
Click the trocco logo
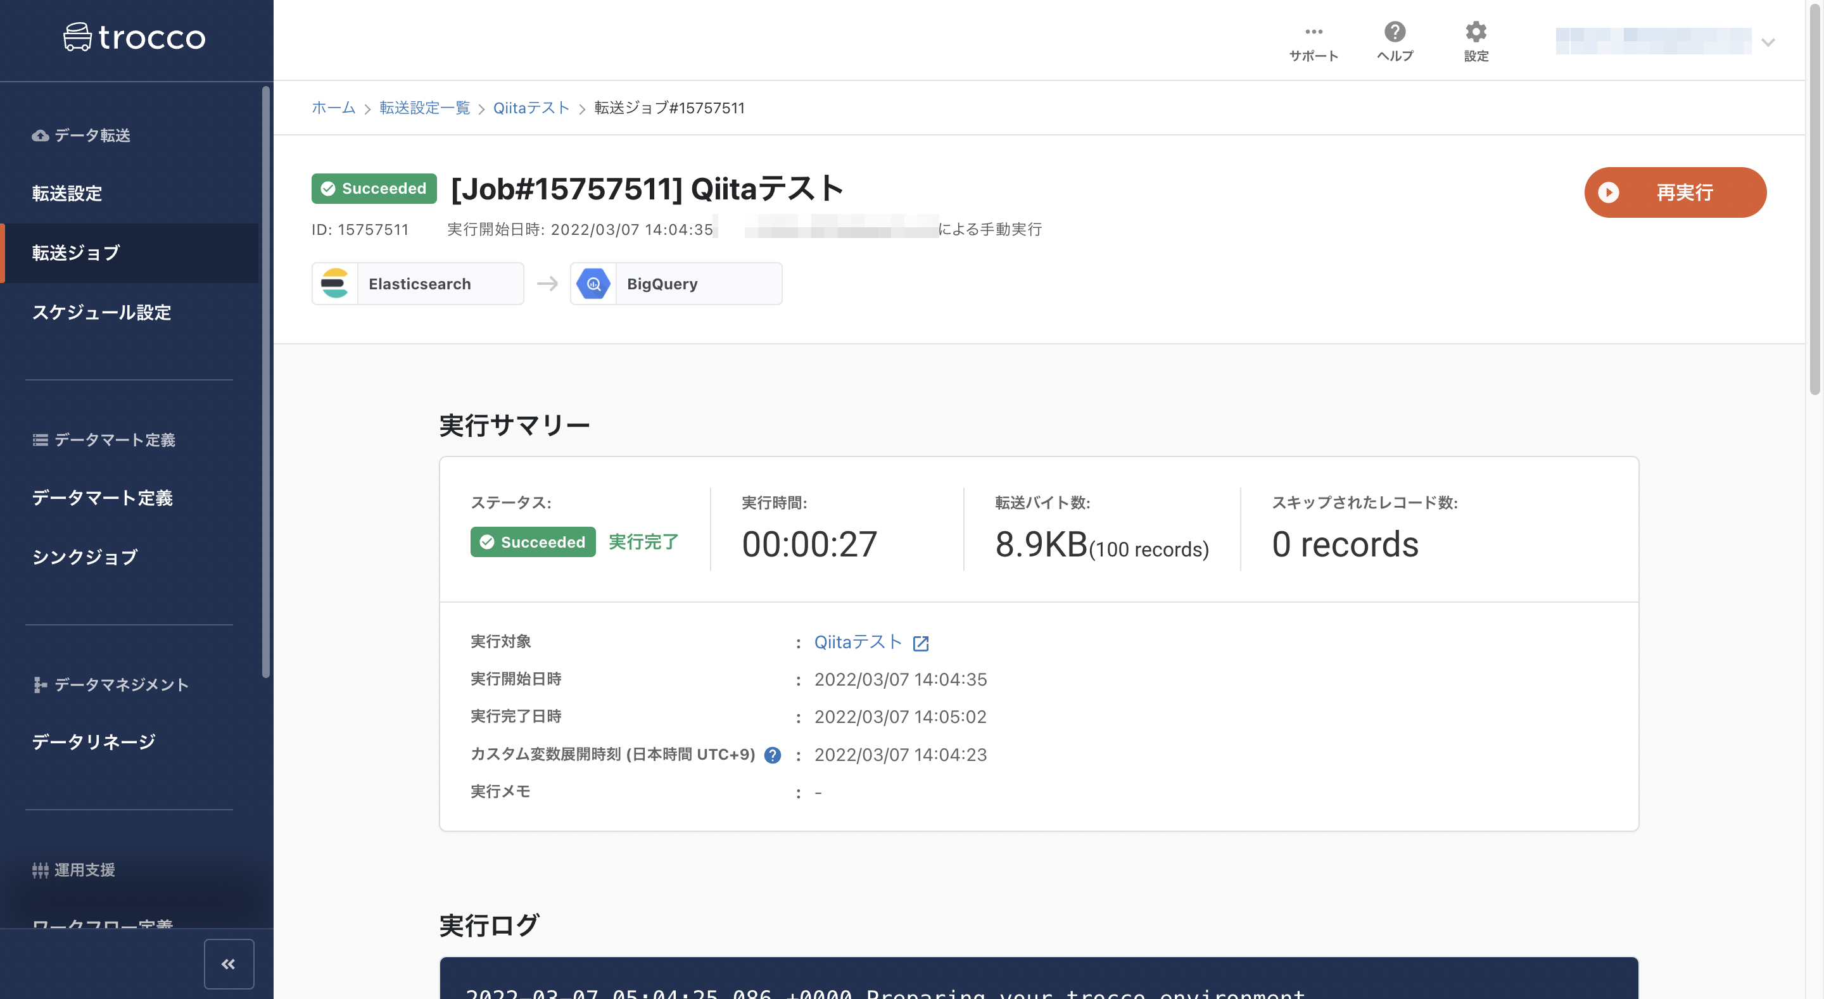pos(134,37)
